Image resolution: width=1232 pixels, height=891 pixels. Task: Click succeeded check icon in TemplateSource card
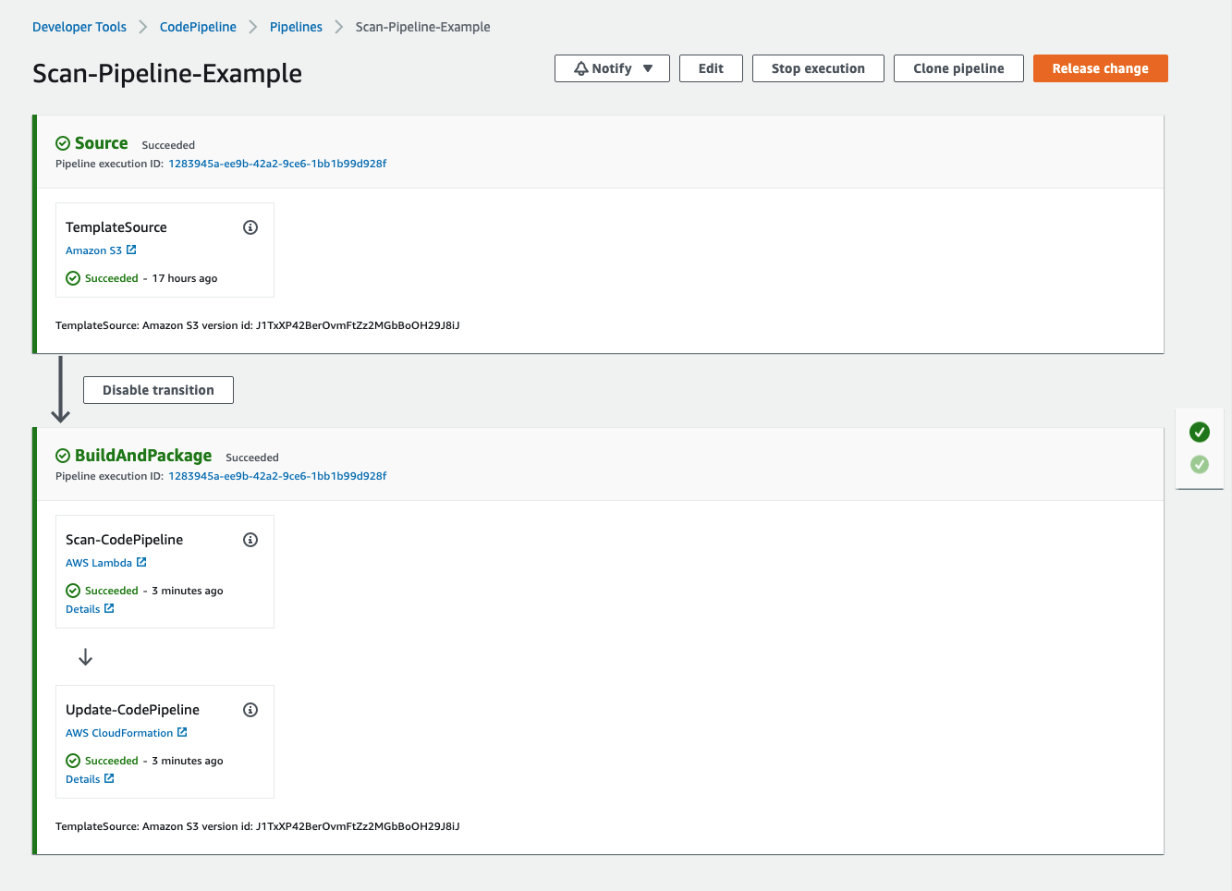[x=73, y=278]
